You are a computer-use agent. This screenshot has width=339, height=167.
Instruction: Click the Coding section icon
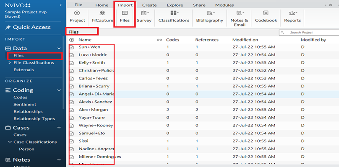tap(8, 90)
